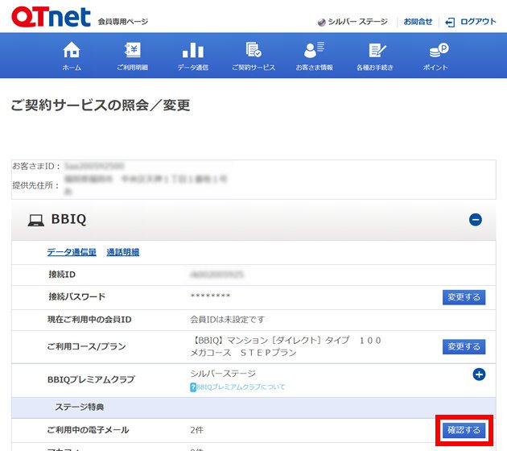Viewport: 507px width, 451px height.
Task: Open BBIQプレミアムクラブについて help link
Action: click(x=238, y=387)
